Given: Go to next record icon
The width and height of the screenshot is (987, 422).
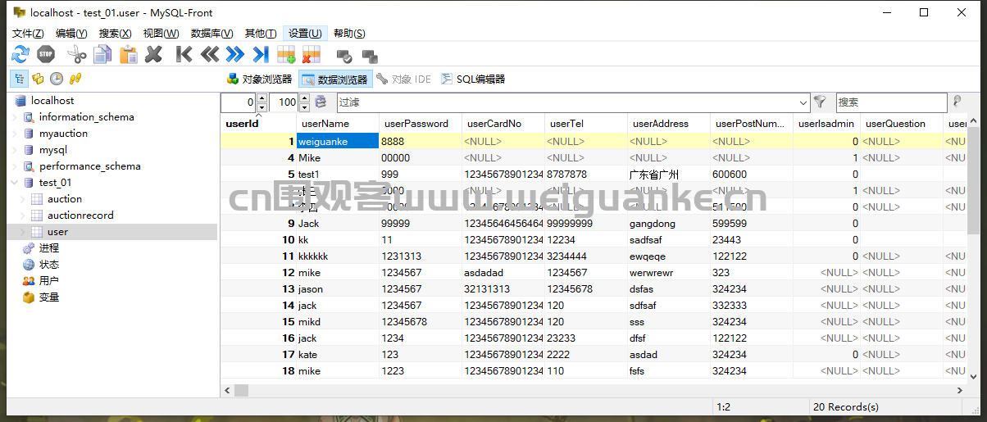Looking at the screenshot, I should (235, 55).
